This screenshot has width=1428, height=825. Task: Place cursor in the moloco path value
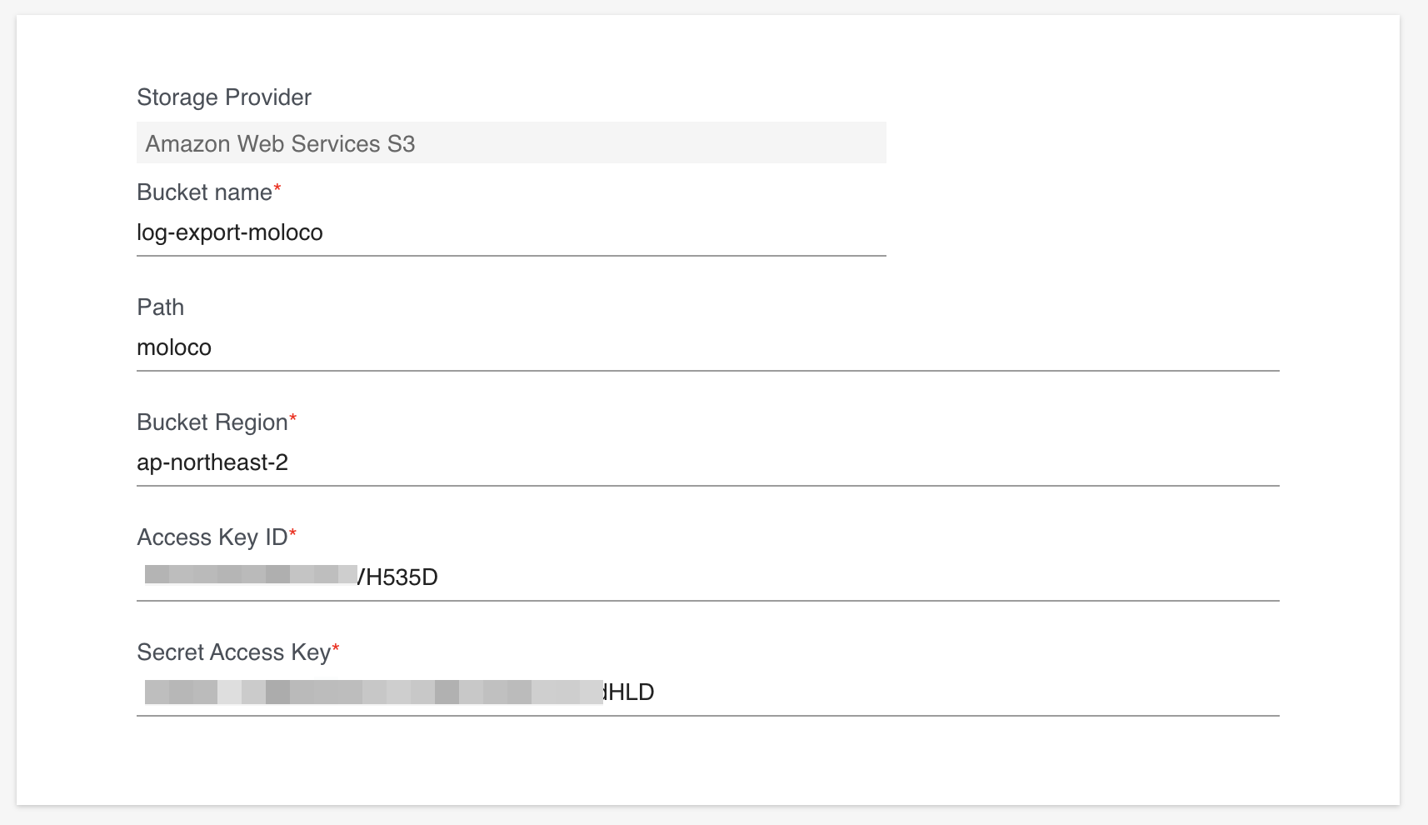click(173, 347)
